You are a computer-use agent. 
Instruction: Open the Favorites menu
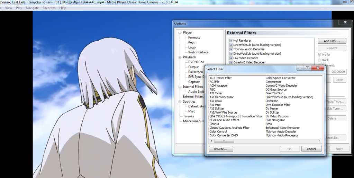click(49, 8)
